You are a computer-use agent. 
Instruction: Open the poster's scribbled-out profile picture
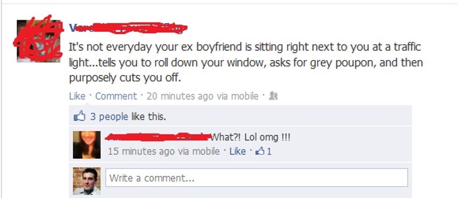(x=38, y=41)
